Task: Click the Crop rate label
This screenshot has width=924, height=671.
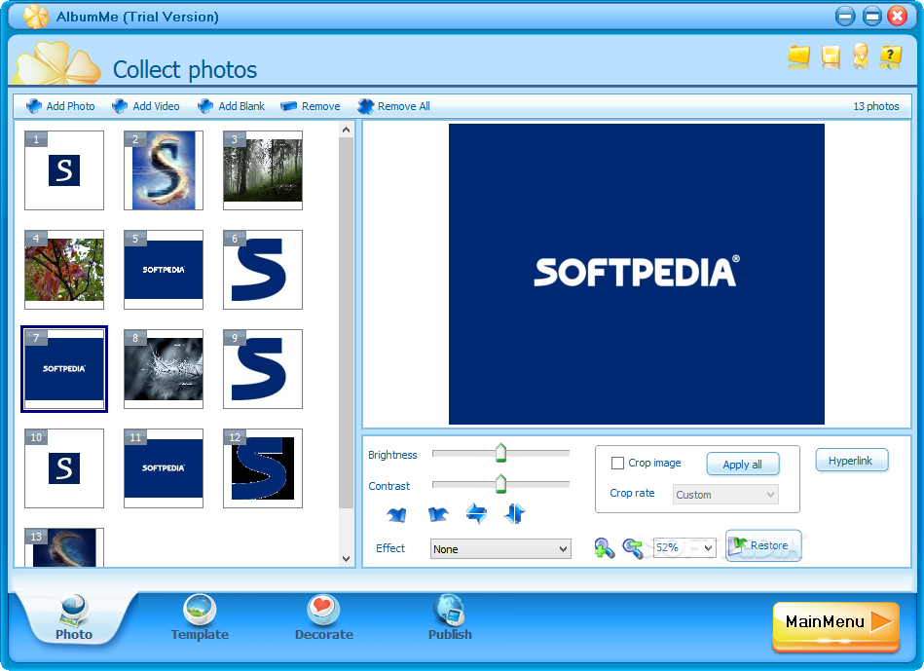Action: (632, 493)
